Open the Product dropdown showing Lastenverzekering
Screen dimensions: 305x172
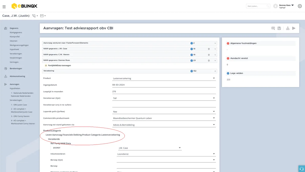(164, 78)
